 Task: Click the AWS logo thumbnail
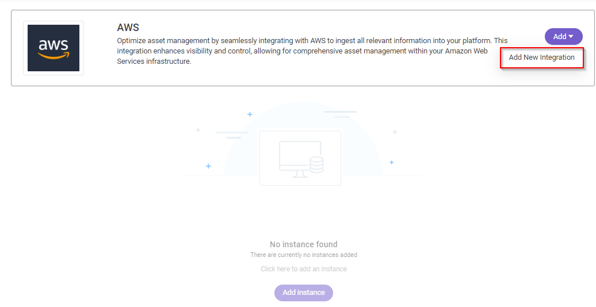(x=54, y=48)
